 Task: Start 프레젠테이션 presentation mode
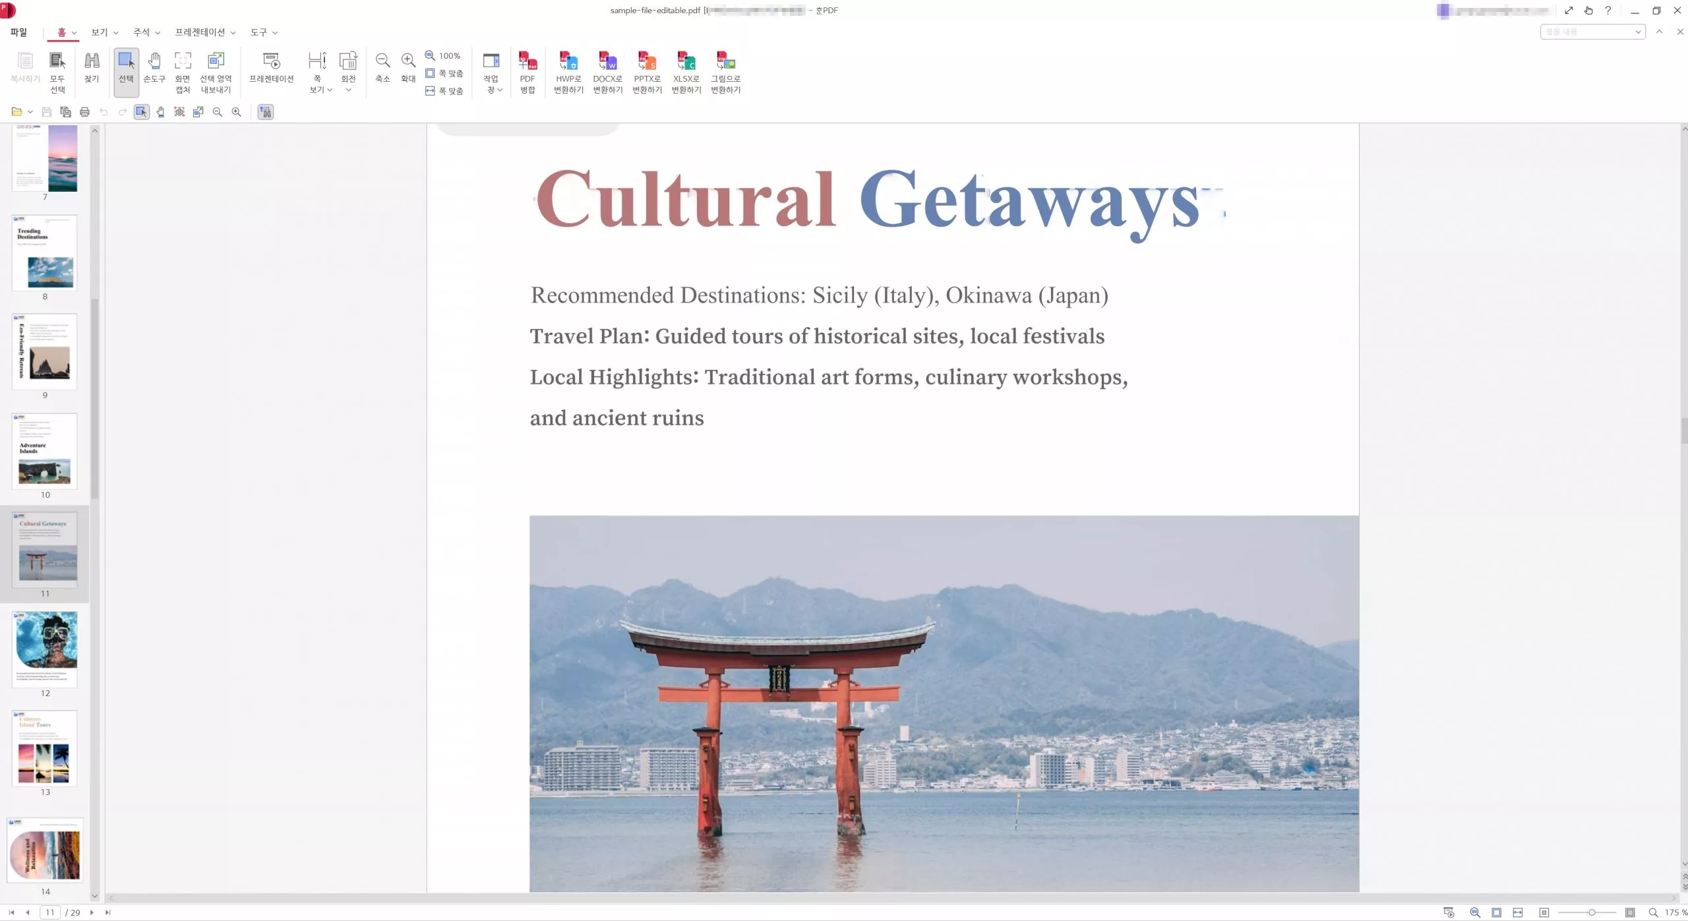pyautogui.click(x=270, y=69)
